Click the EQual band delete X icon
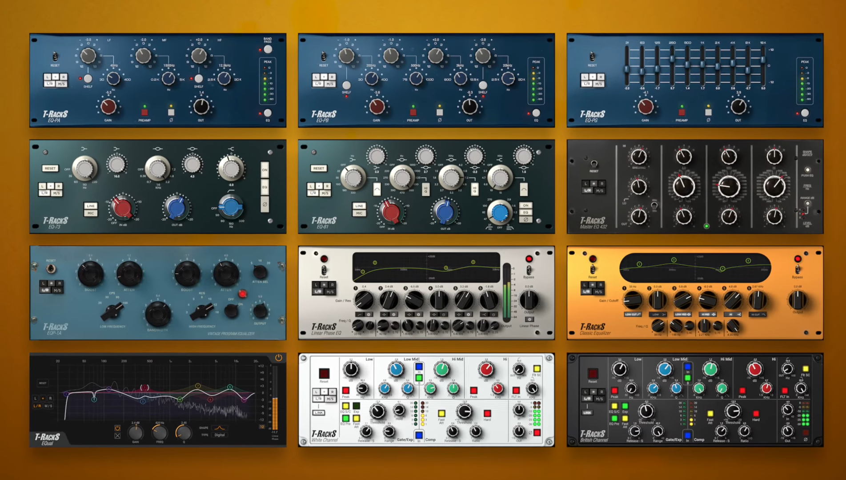This screenshot has width=846, height=480. (117, 436)
